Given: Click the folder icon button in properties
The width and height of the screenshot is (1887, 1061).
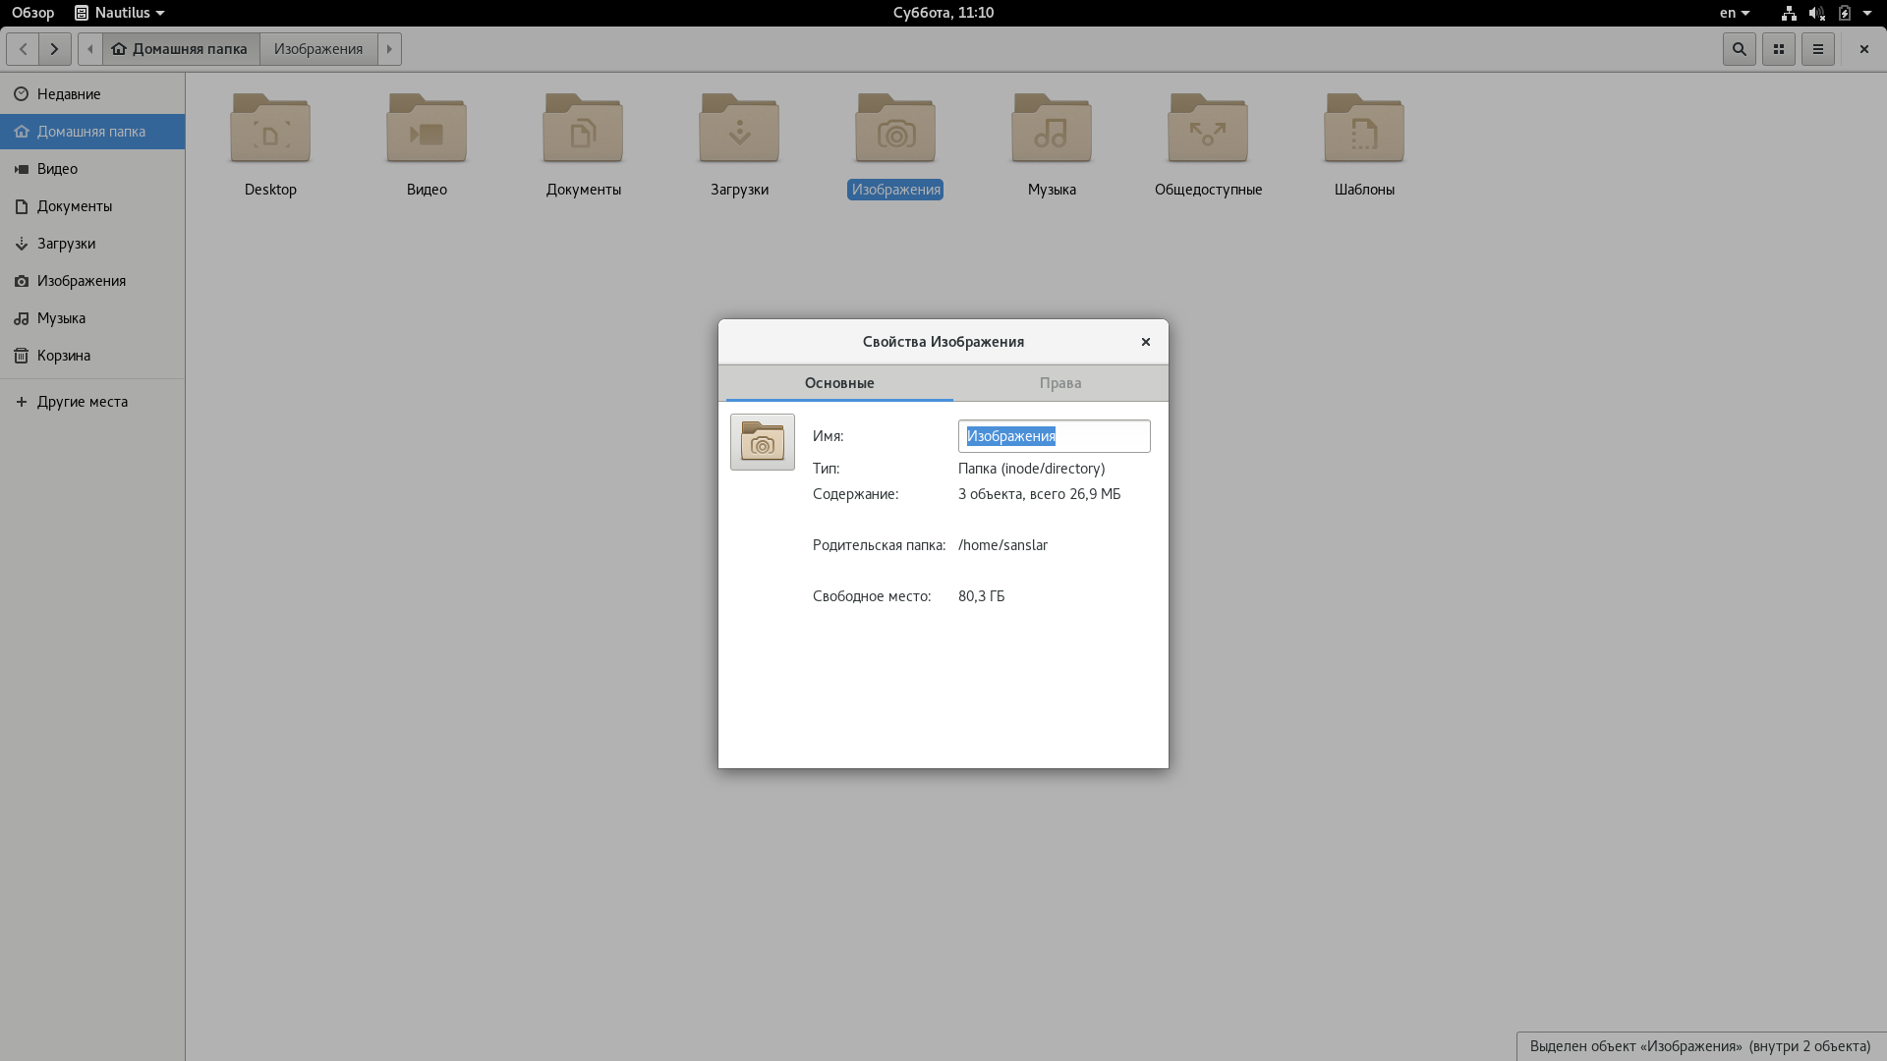Looking at the screenshot, I should coord(762,442).
